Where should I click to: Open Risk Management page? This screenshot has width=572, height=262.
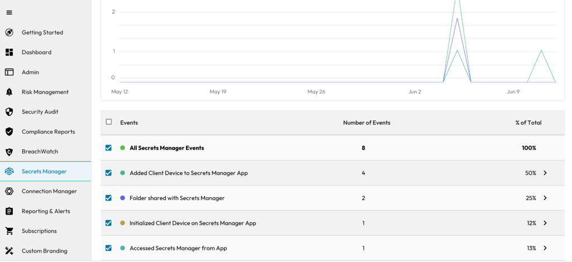45,92
